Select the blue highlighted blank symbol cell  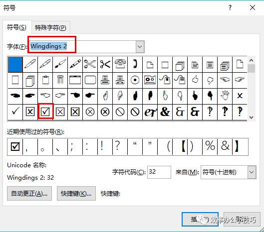(x=15, y=65)
